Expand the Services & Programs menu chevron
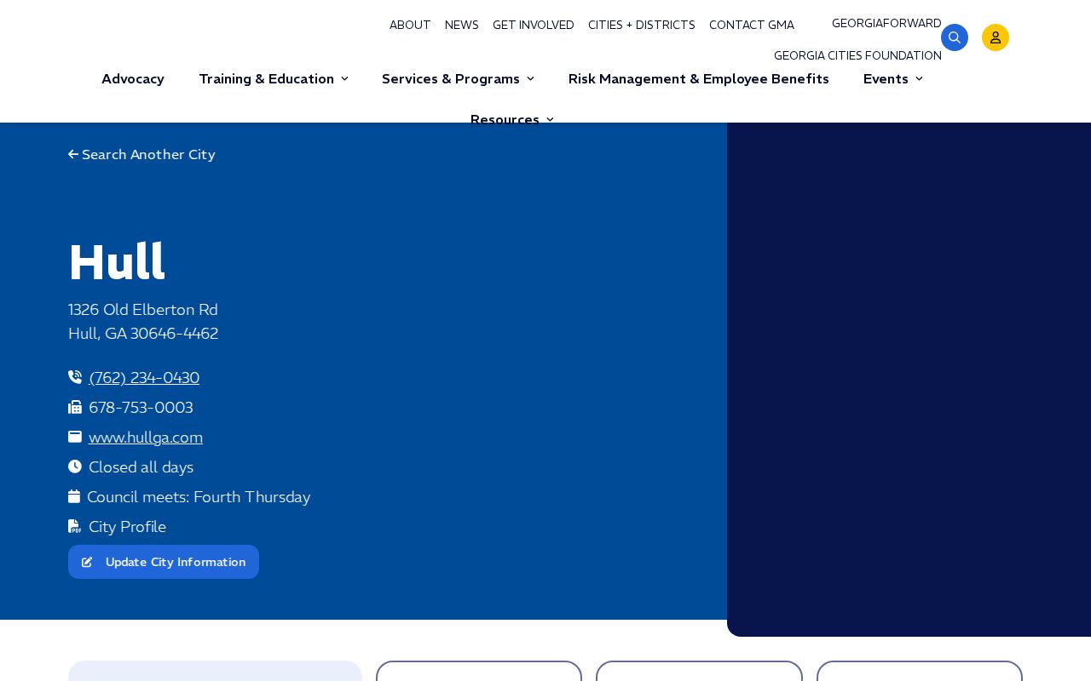Image resolution: width=1091 pixels, height=681 pixels. 530,79
